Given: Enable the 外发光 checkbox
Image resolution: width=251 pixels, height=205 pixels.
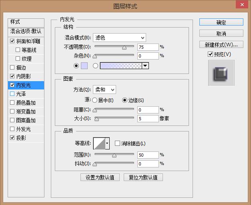Looking at the screenshot, I should (12, 129).
